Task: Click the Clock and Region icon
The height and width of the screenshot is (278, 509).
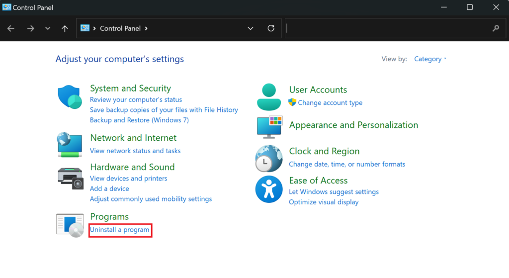Action: coord(269,158)
